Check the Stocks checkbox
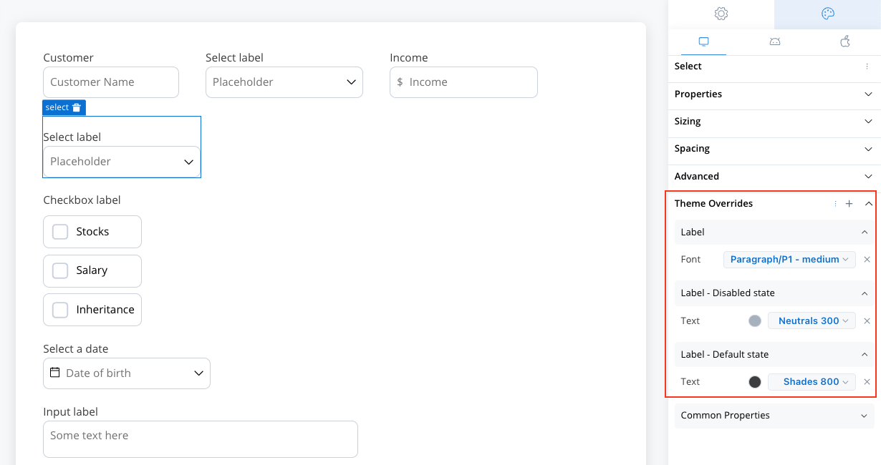This screenshot has height=465, width=881. pyautogui.click(x=60, y=232)
